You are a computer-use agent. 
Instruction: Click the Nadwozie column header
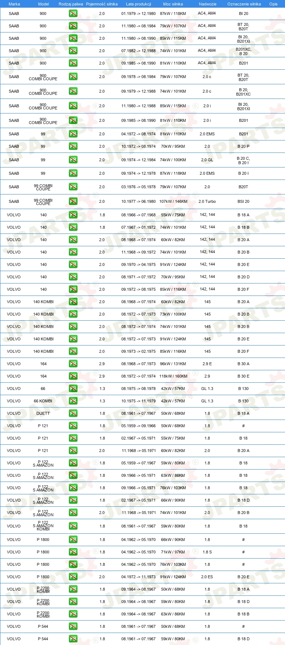click(x=207, y=4)
